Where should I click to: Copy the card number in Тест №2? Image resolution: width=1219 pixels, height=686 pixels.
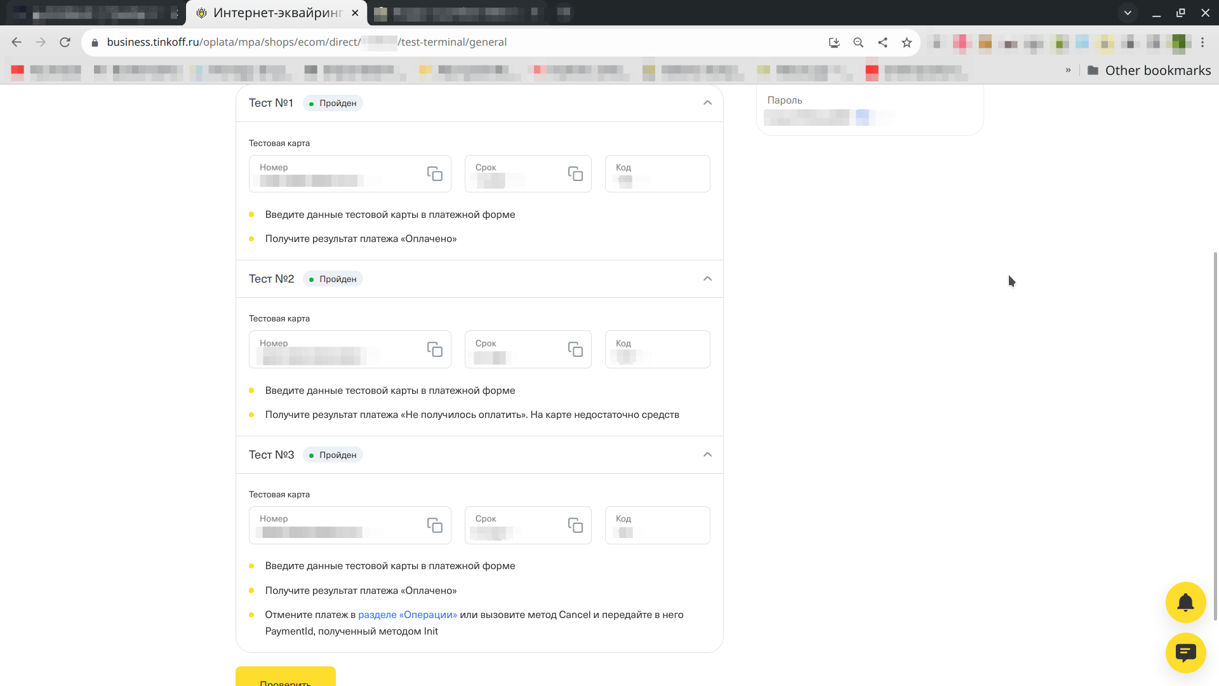click(x=434, y=349)
